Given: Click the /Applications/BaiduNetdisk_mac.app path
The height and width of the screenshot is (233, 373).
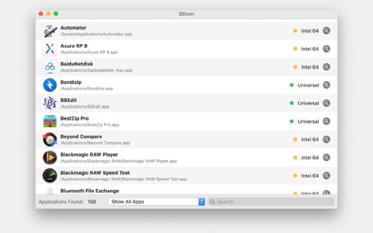Looking at the screenshot, I should (97, 70).
